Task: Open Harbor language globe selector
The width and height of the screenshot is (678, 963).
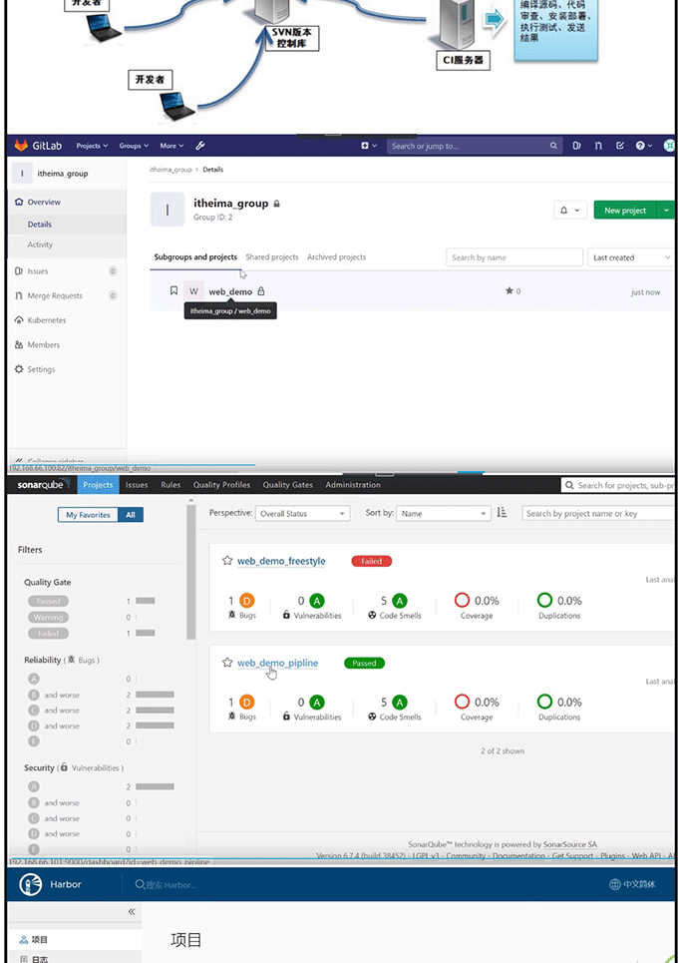Action: click(x=632, y=884)
